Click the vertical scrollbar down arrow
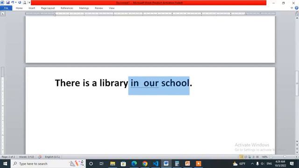Image resolution: width=299 pixels, height=168 pixels. point(297,141)
